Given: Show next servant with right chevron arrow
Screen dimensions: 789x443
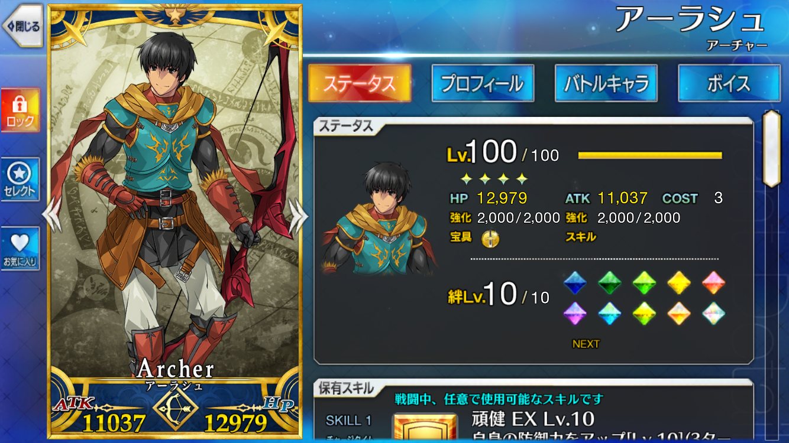Looking at the screenshot, I should (298, 214).
